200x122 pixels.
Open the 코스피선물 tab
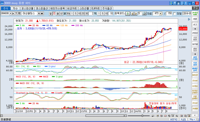pyautogui.click(x=27, y=8)
